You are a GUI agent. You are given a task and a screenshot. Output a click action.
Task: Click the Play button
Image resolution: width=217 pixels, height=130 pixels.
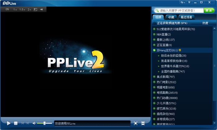pos(9,123)
